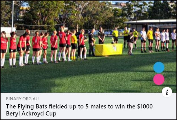Click the pavilion roof in the background
Image resolution: width=177 pixels, height=120 pixels.
coord(150,21)
